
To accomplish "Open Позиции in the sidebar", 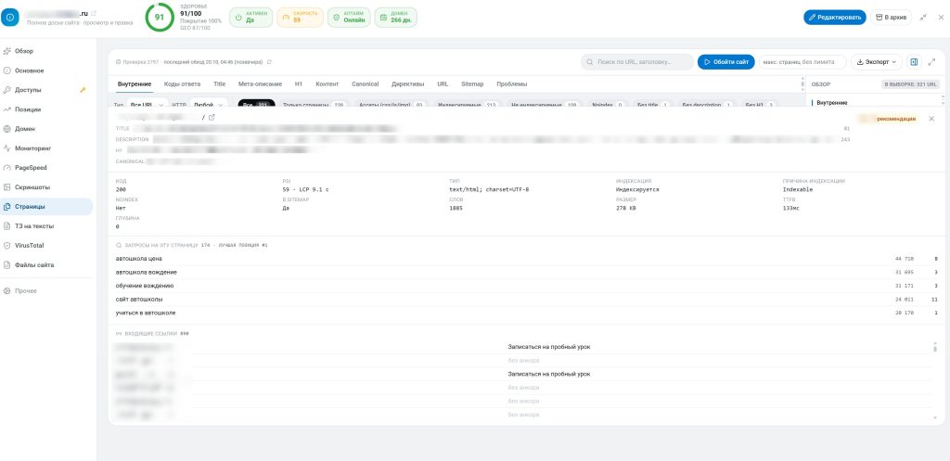I will (46, 109).
